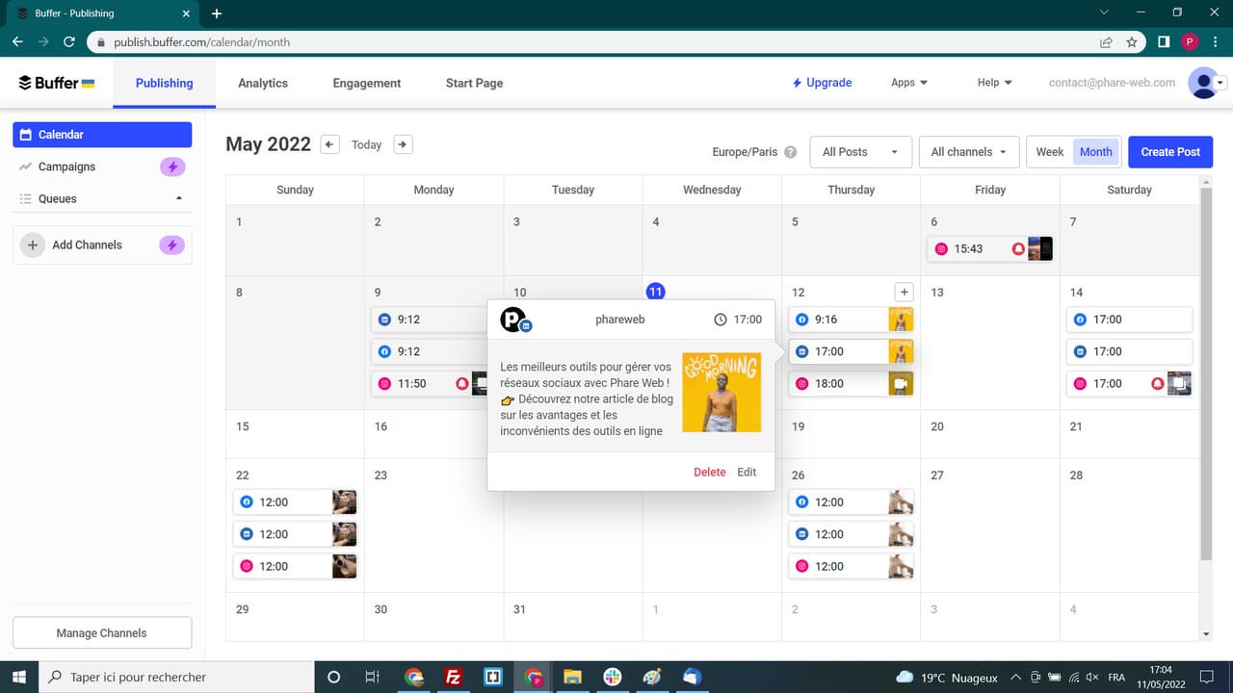Click the contact@phare-web.com account email

(1112, 83)
